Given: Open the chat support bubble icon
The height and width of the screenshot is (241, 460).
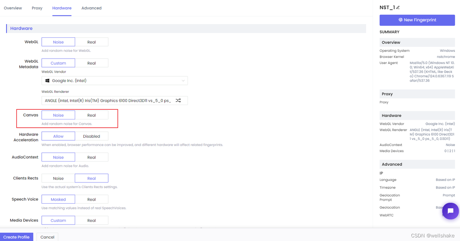Looking at the screenshot, I should click(x=450, y=211).
